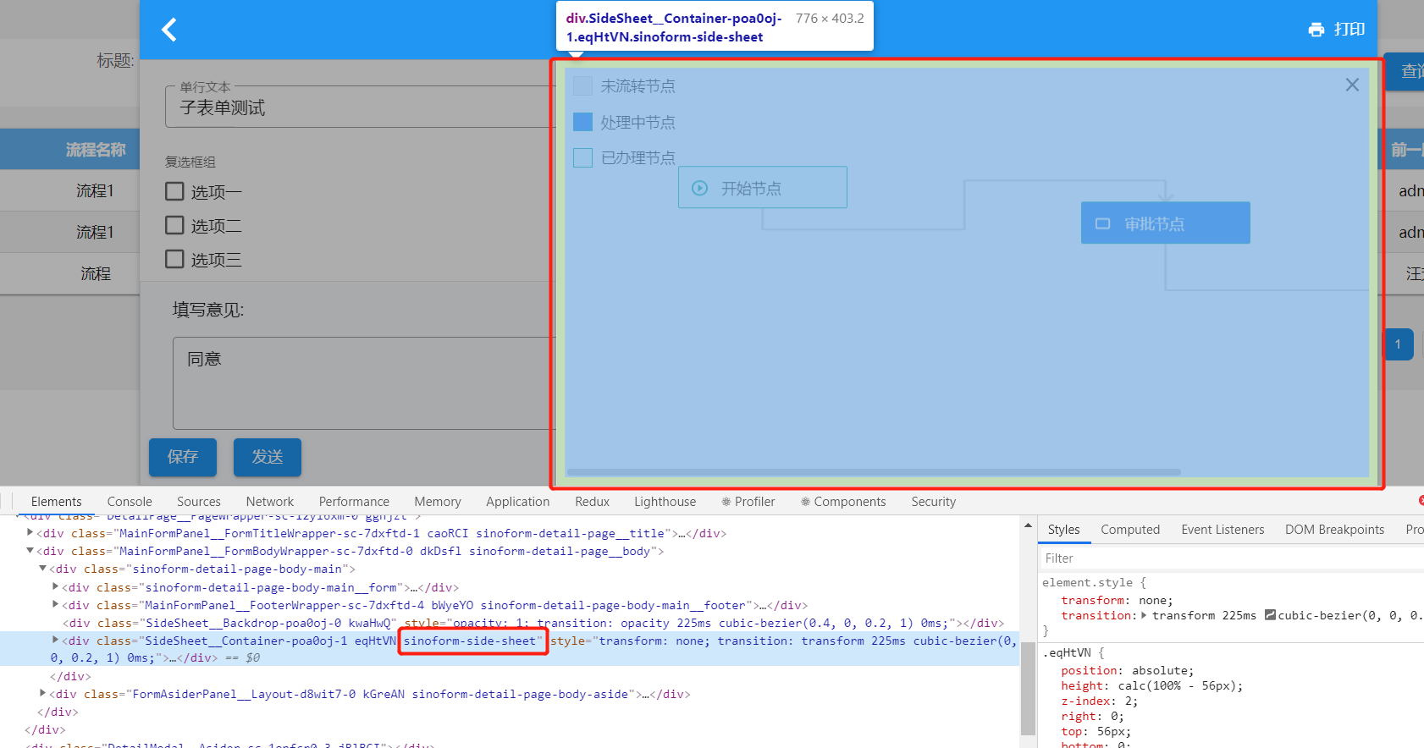Expand the transition property value arrow

[x=1145, y=615]
